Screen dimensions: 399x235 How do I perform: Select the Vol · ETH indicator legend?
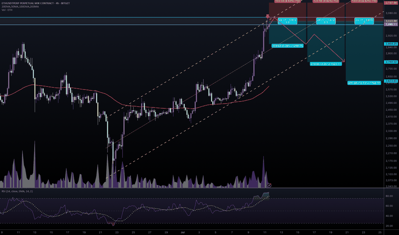[x=7, y=10]
